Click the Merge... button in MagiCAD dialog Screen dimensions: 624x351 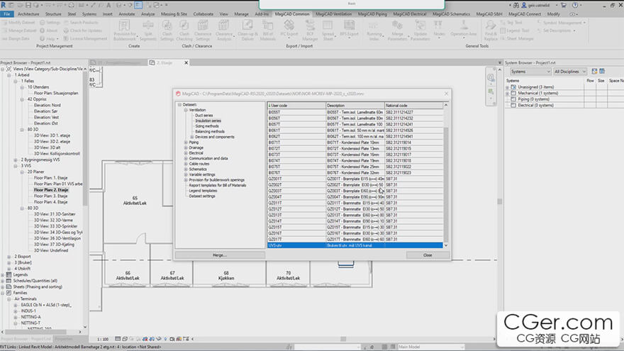(220, 255)
